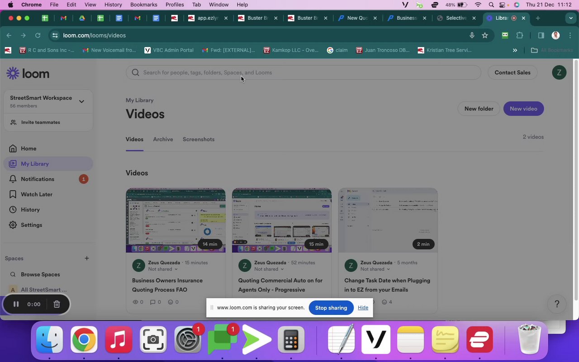The image size is (579, 362).
Task: Open the History menu in menu bar
Action: coord(113,5)
